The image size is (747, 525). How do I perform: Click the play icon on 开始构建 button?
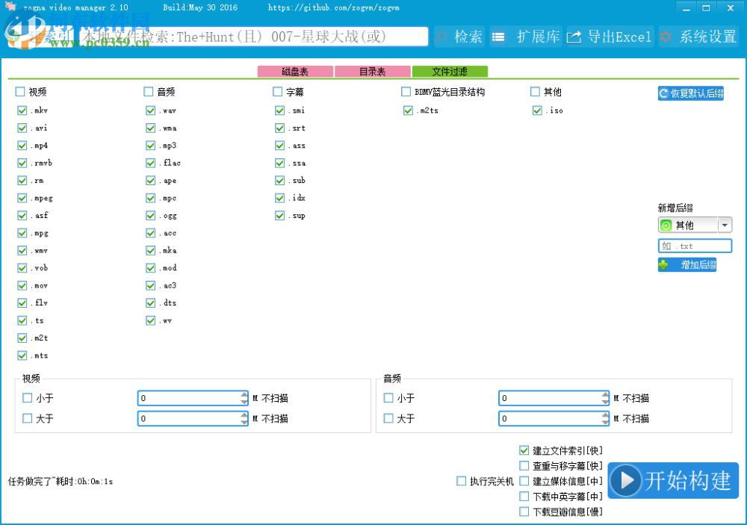(627, 480)
